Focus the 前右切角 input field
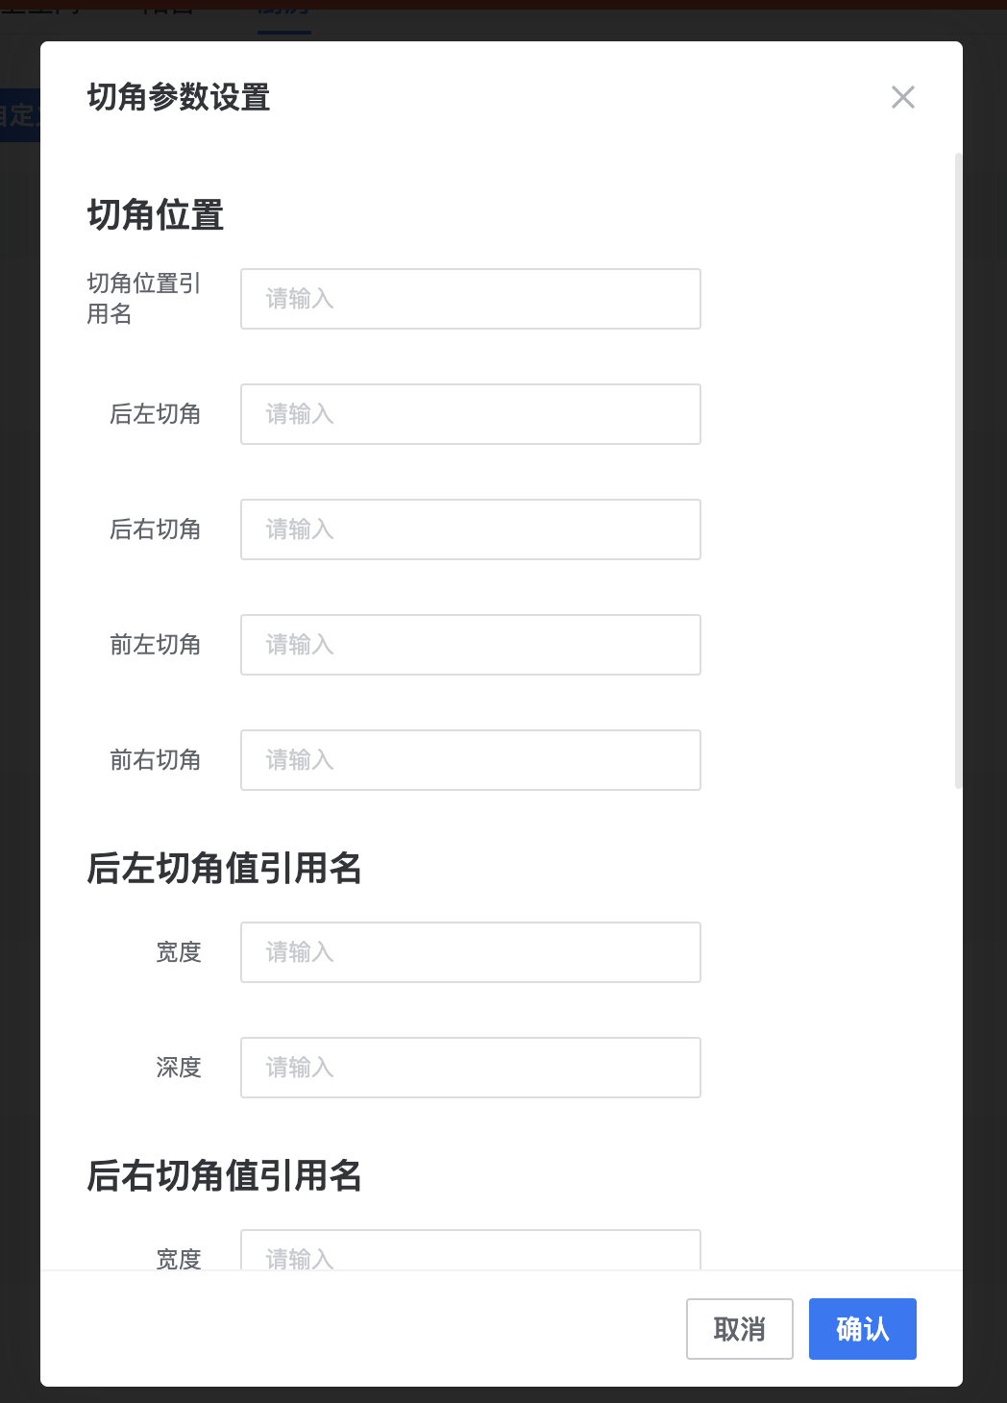This screenshot has height=1403, width=1007. pos(470,760)
